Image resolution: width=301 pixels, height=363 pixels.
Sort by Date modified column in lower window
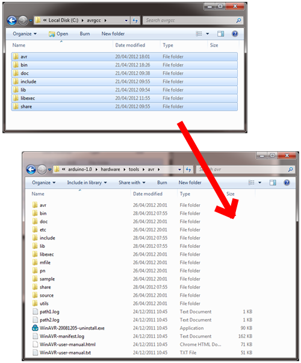point(147,194)
